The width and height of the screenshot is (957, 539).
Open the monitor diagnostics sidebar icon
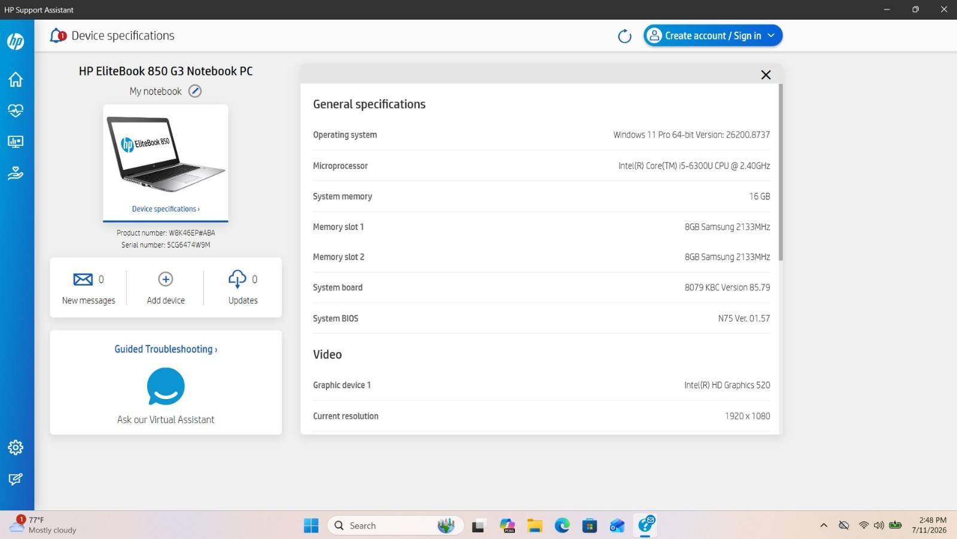coord(16,142)
